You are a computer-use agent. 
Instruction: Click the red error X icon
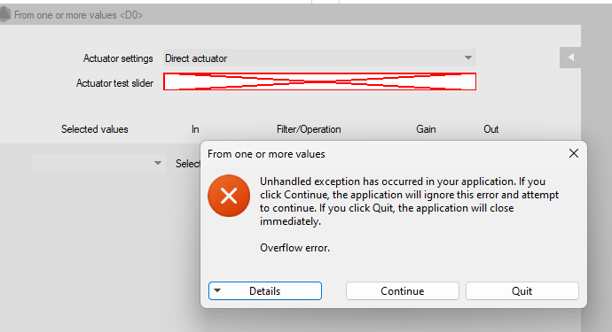tap(229, 196)
